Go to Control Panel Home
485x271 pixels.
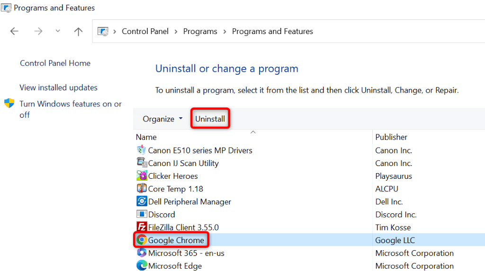(x=55, y=63)
